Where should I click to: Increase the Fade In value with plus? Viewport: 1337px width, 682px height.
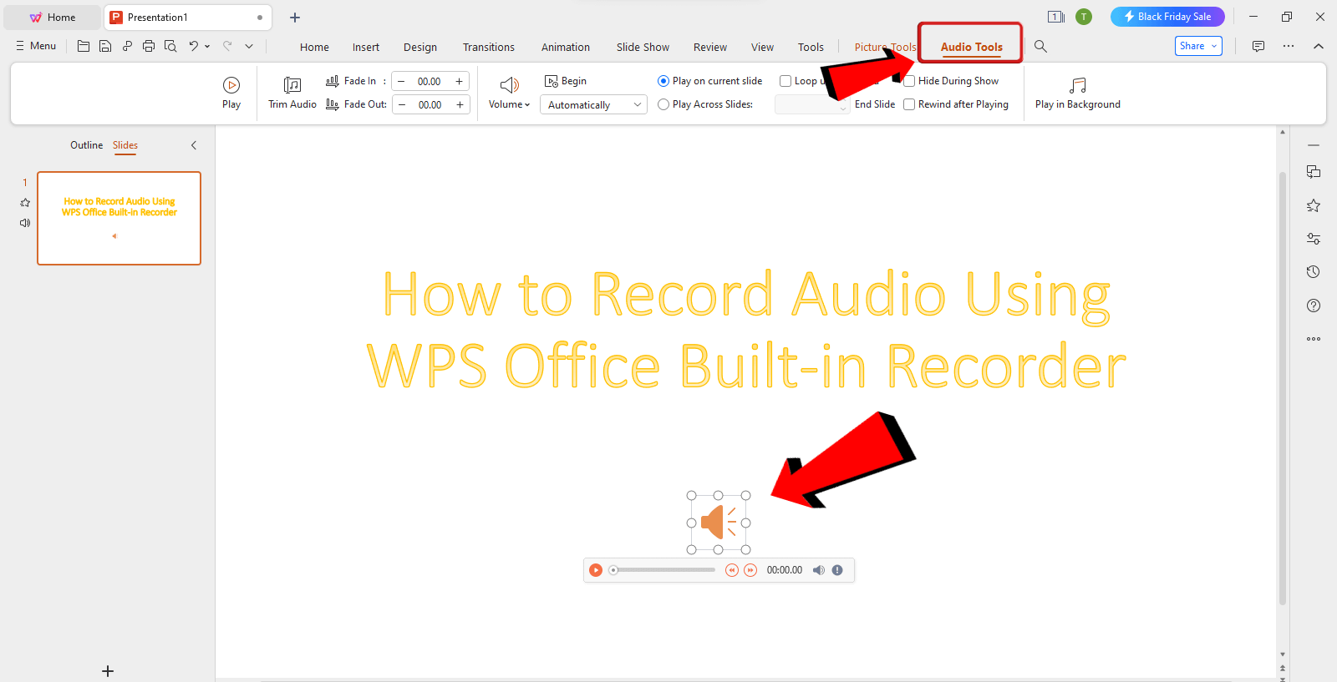(459, 81)
